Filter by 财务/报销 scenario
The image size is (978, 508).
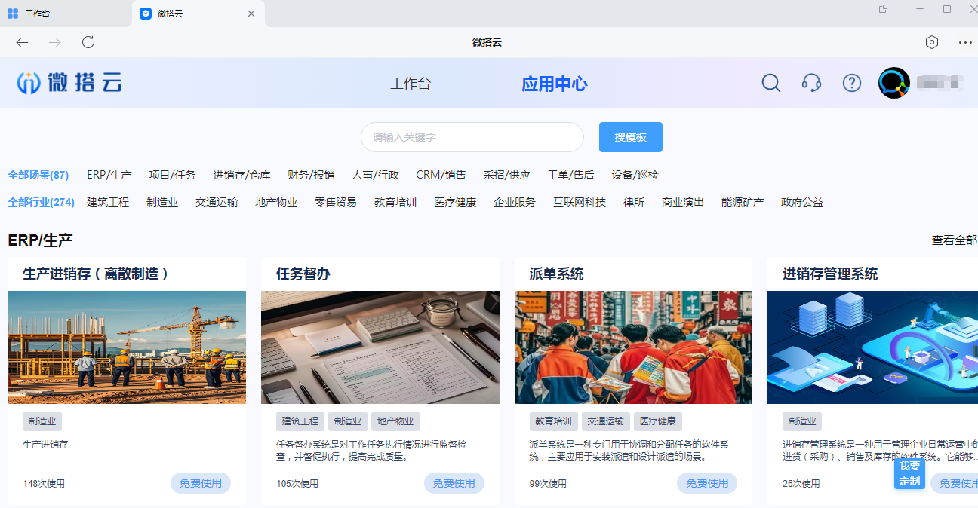[311, 175]
